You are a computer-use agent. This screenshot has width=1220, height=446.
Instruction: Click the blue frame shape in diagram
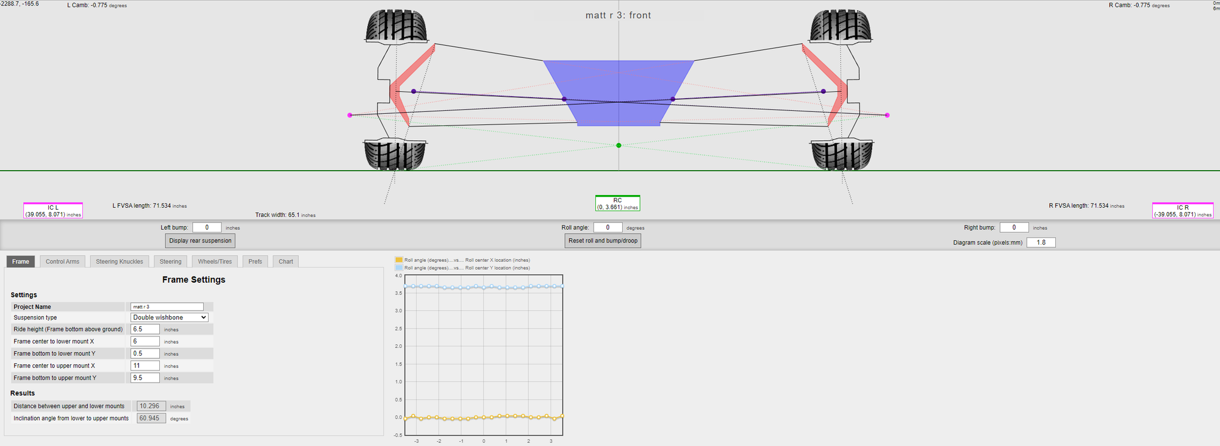618,79
